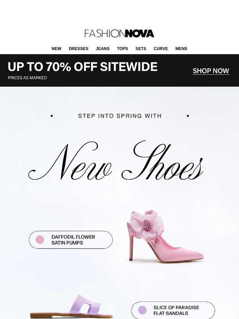
Task: Go to the DRESSES category
Action: click(78, 49)
